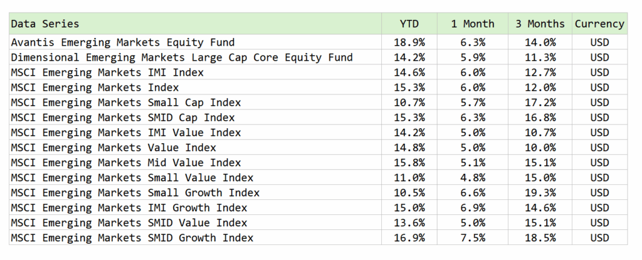Click MSCI Emerging Markets SMID Growth Index
Viewport: 642px width, 260px height.
click(132, 237)
